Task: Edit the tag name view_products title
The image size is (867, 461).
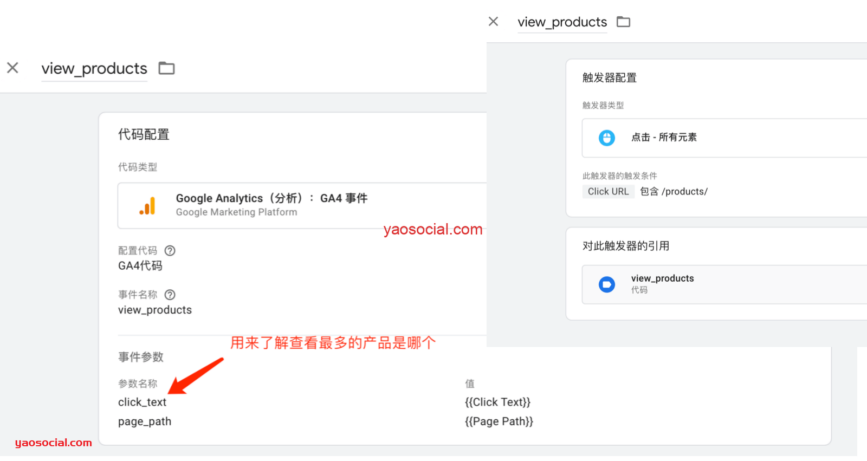Action: coord(94,69)
